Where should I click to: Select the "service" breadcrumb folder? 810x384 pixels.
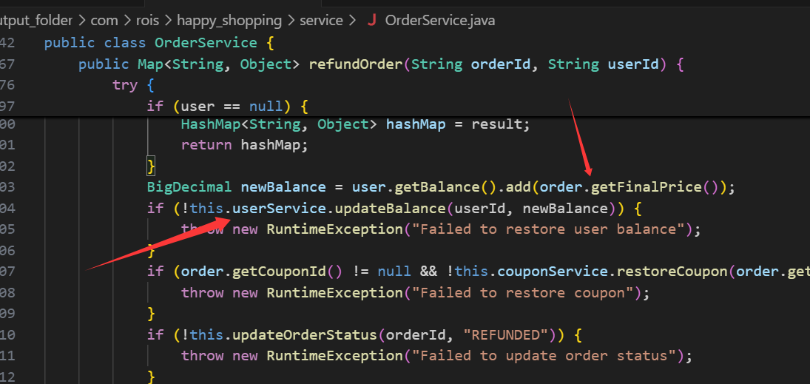pyautogui.click(x=322, y=20)
